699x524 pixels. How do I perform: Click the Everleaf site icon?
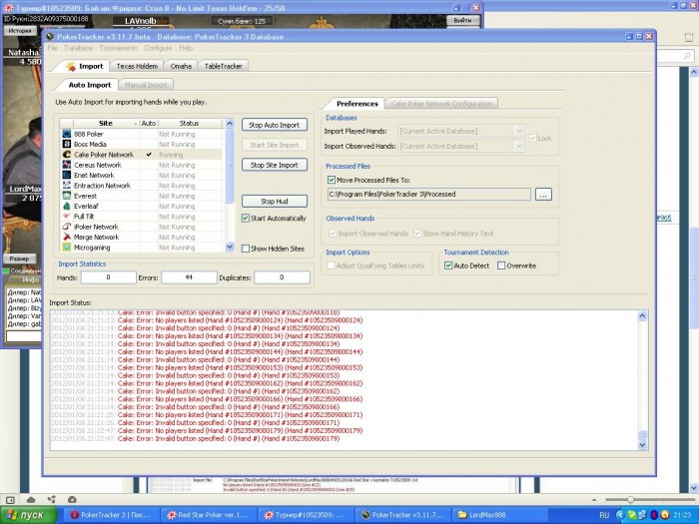coord(67,206)
